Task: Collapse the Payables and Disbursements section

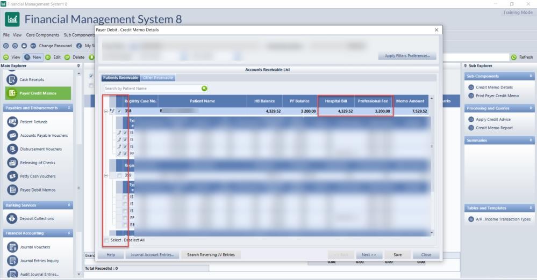Action: pos(69,108)
